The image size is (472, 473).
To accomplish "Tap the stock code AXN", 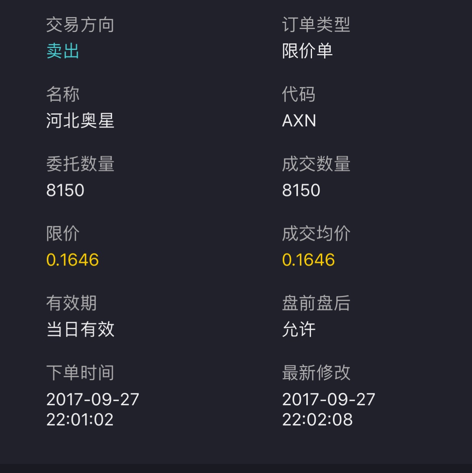I will (299, 121).
